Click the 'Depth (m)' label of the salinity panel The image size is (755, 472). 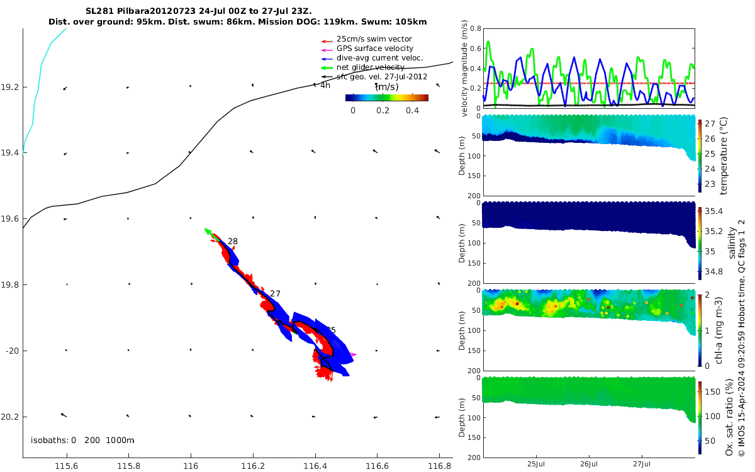click(462, 242)
